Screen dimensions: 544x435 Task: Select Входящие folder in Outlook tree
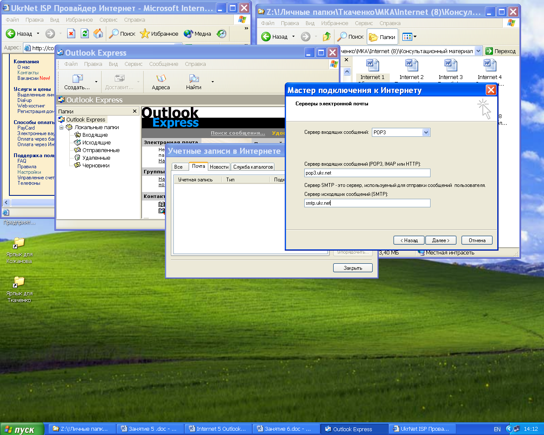tap(95, 135)
